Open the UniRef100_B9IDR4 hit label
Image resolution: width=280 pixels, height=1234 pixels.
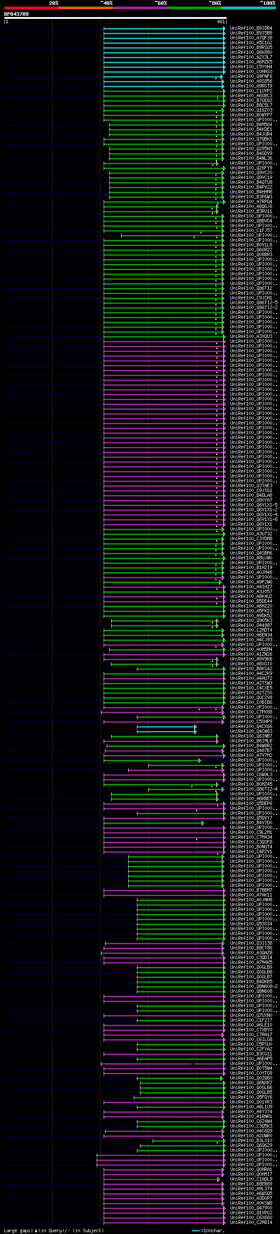tap(251, 28)
